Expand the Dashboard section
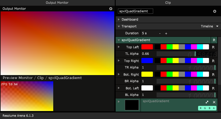The width and height of the screenshot is (221, 119). [x=119, y=20]
